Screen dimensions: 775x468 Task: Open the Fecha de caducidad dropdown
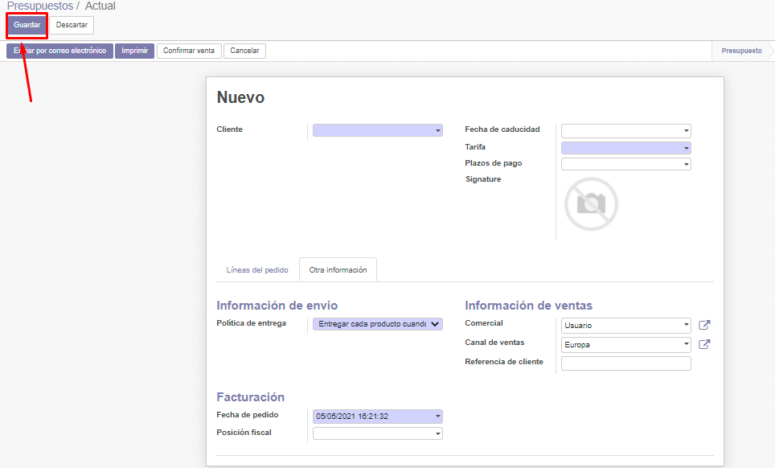tap(625, 130)
